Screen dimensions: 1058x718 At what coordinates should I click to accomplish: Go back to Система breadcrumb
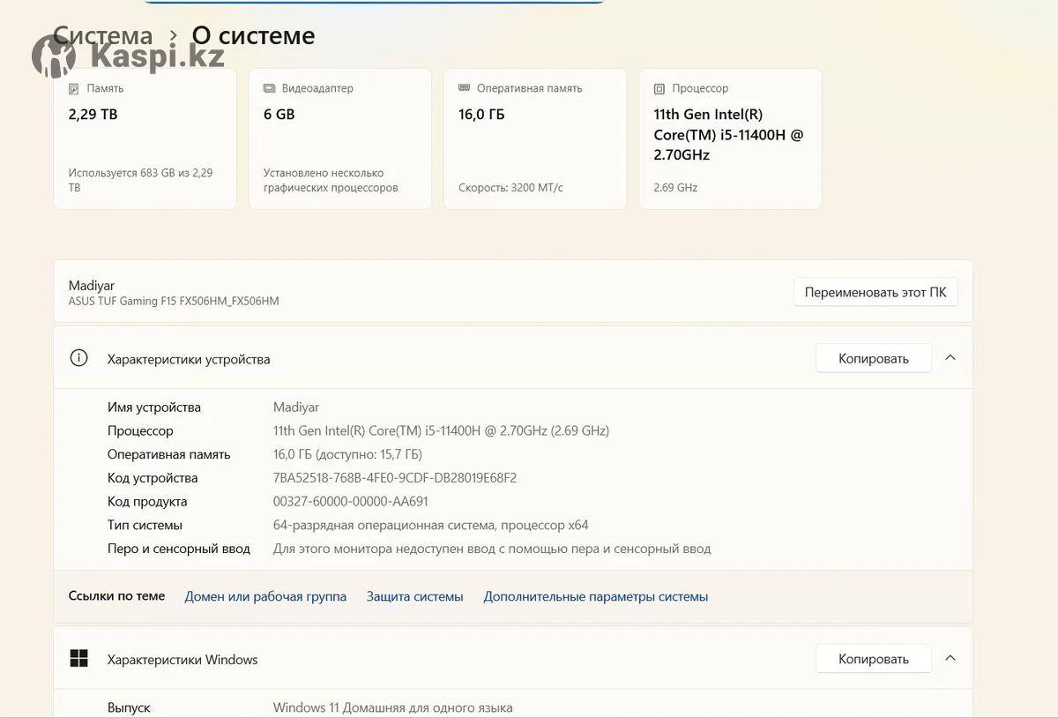102,35
